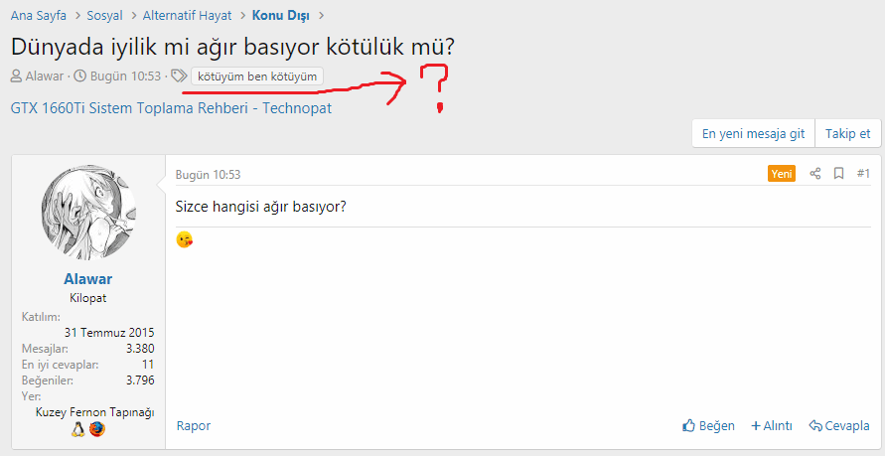Click user icon beside thread author
Image resolution: width=885 pixels, height=456 pixels.
point(16,76)
